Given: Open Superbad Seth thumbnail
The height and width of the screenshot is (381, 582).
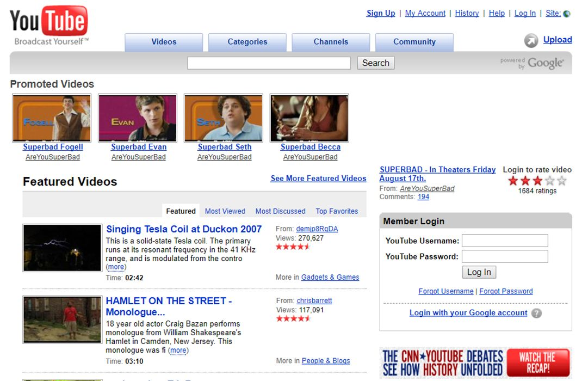Looking at the screenshot, I should pyautogui.click(x=224, y=118).
